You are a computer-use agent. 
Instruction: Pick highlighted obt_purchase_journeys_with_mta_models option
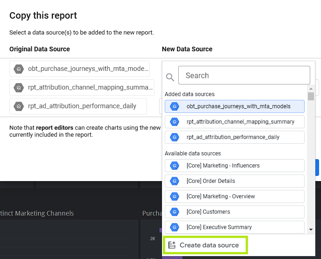(234, 106)
